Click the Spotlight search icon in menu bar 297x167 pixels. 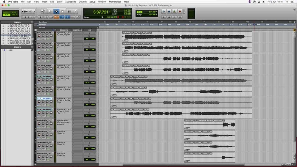click(x=287, y=2)
